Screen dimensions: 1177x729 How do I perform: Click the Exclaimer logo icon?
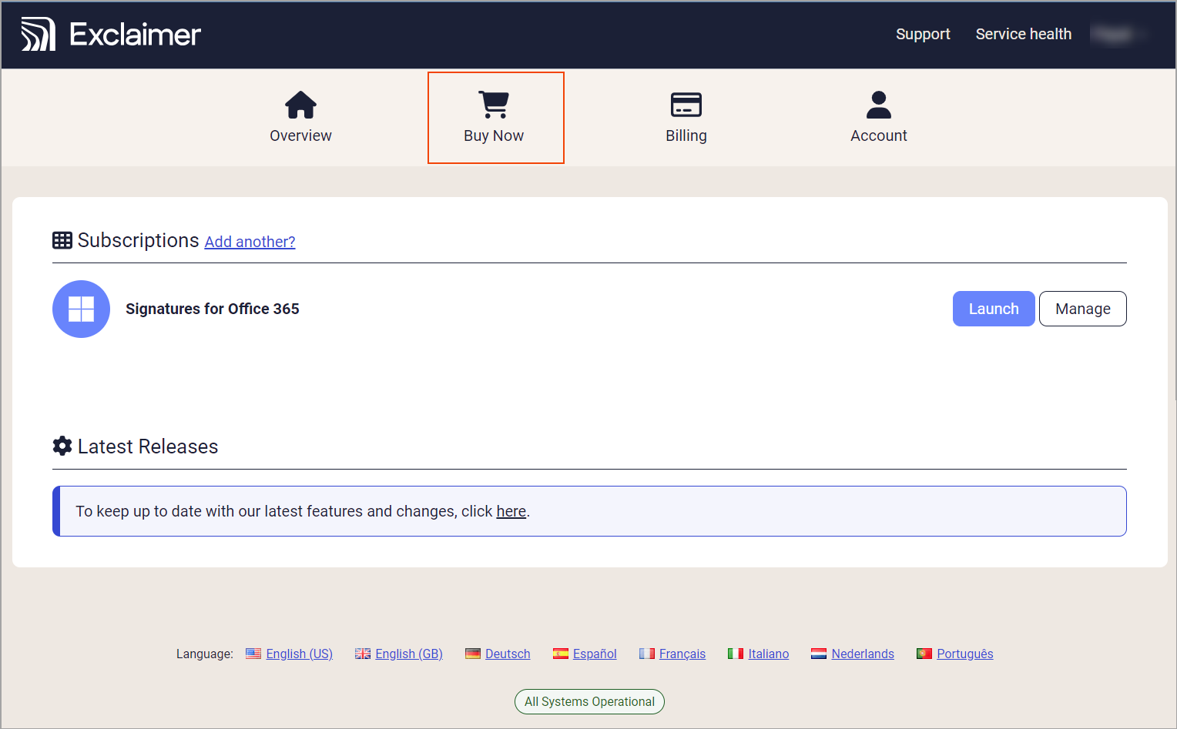(39, 35)
